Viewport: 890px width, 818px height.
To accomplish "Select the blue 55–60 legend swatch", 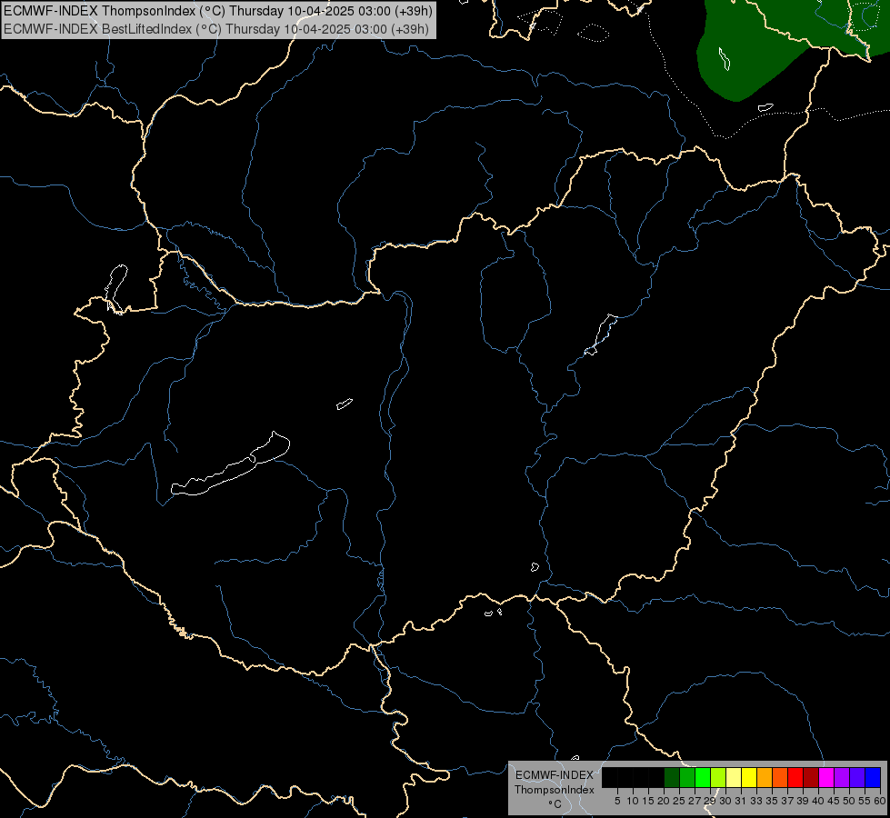I will [873, 777].
